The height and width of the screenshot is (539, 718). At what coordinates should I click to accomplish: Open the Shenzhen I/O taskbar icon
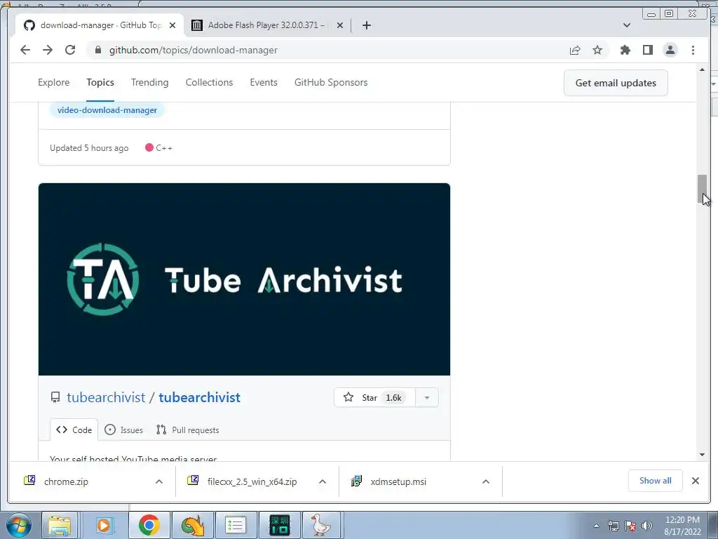point(279,525)
